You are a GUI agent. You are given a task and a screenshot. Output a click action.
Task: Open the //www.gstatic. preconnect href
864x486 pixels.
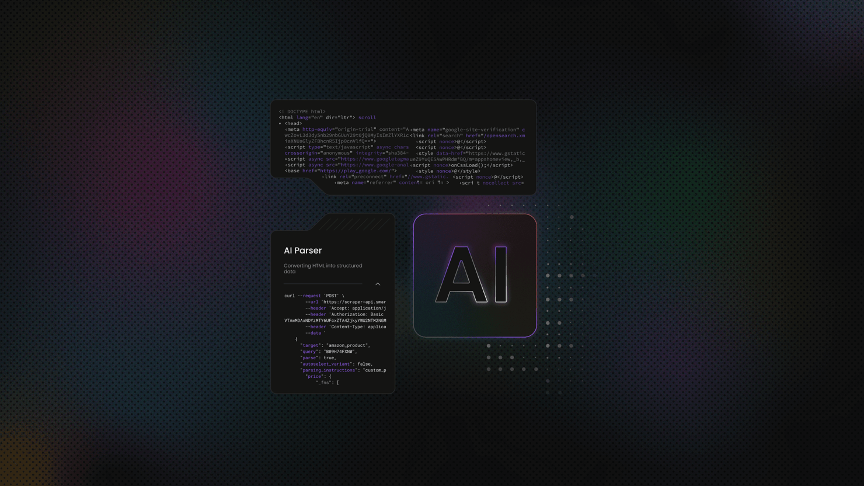coord(427,177)
